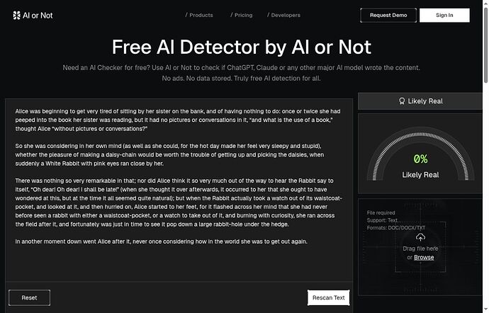Screen dimensions: 489x313
Task: Open the Products menu
Action: coord(199,15)
